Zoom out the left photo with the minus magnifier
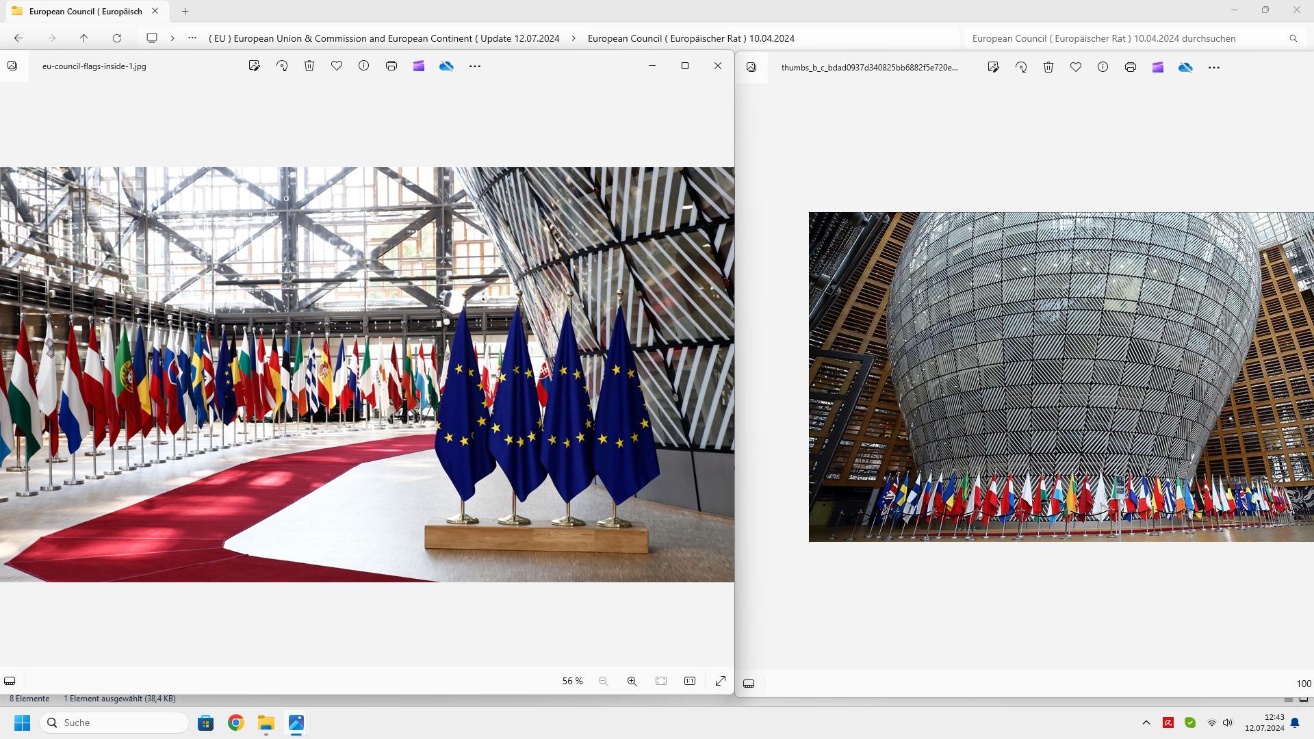This screenshot has height=739, width=1314. click(x=604, y=681)
